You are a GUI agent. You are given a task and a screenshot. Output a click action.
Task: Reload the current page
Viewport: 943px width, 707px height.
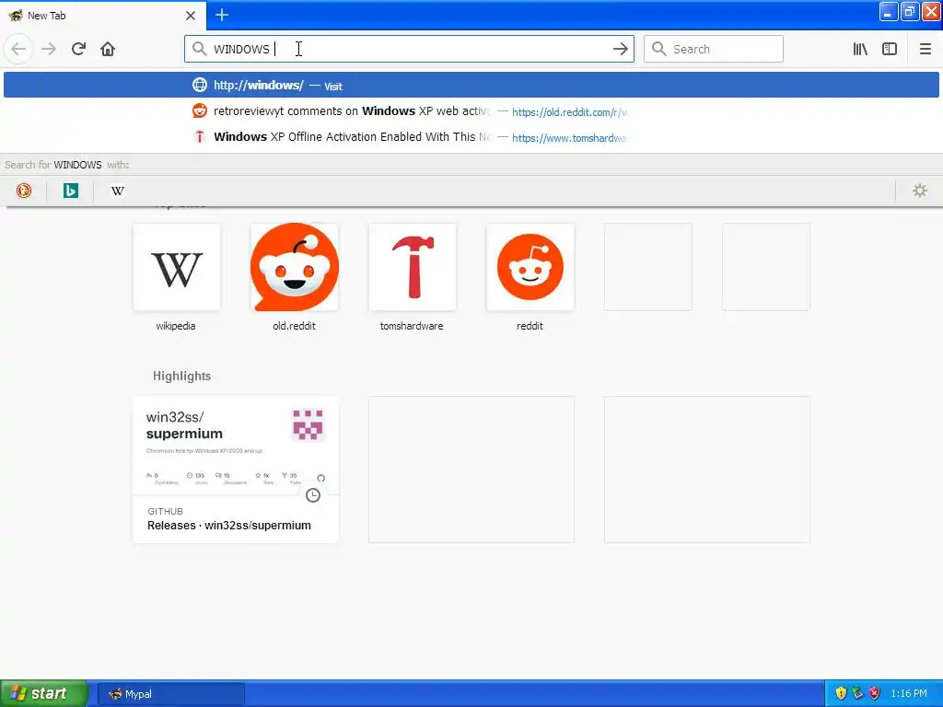click(78, 49)
